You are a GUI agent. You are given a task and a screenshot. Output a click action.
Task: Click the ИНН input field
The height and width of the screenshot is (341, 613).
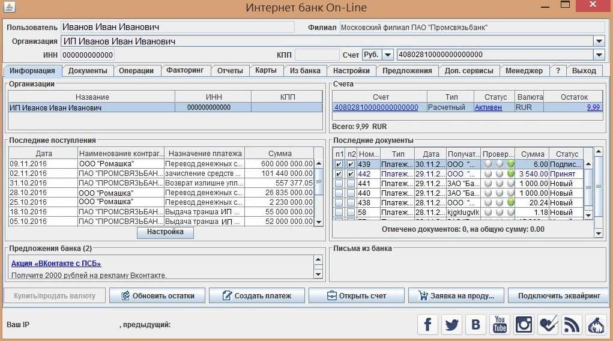pos(88,55)
